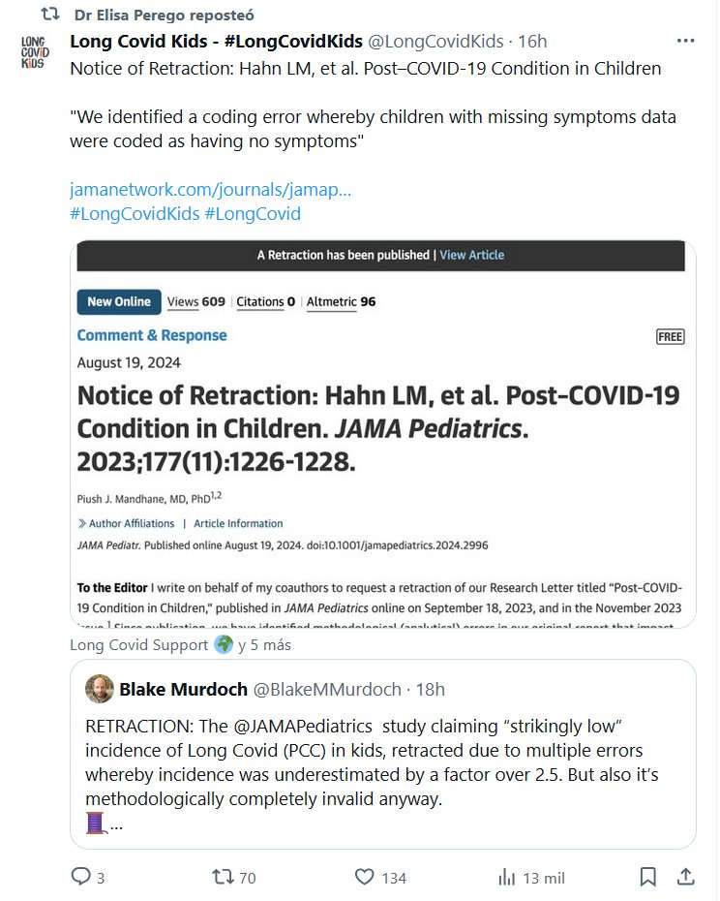Image resolution: width=720 pixels, height=901 pixels.
Task: Click the 16h tweet timestamp
Action: click(x=532, y=41)
